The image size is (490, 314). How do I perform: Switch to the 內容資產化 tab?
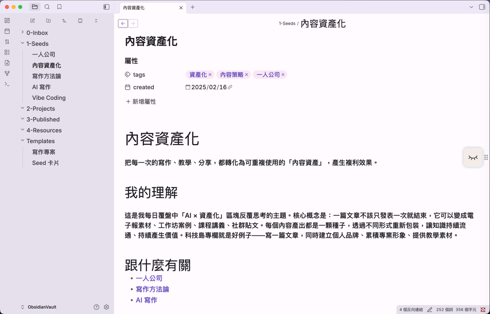pos(152,7)
